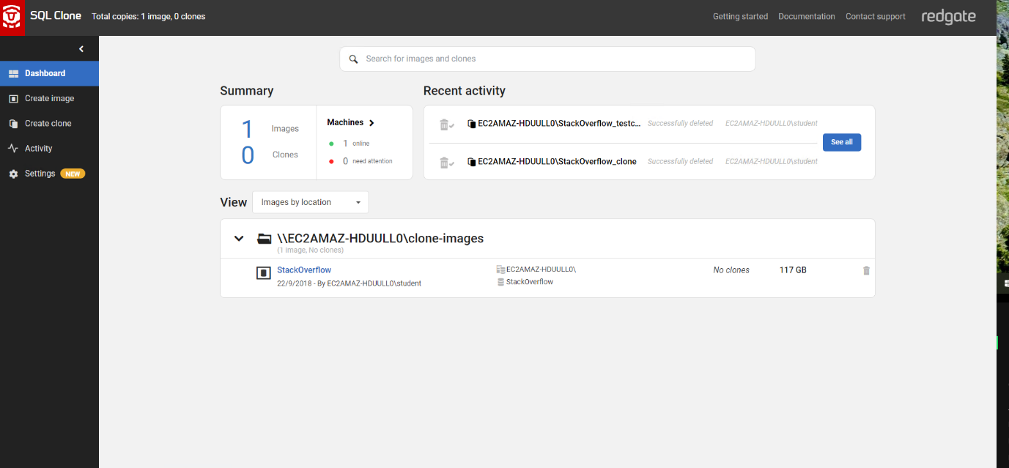Click the StackOverflow image thumbnail icon
1009x468 pixels.
264,273
